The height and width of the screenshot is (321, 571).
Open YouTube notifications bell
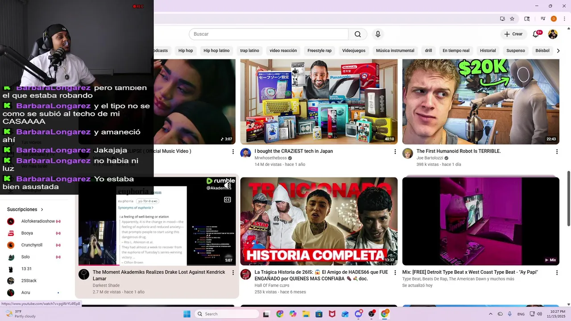click(536, 34)
